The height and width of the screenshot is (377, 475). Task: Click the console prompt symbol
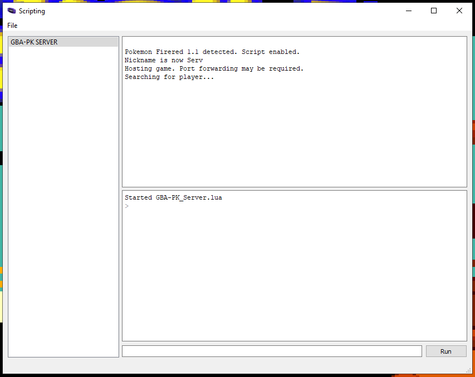126,206
